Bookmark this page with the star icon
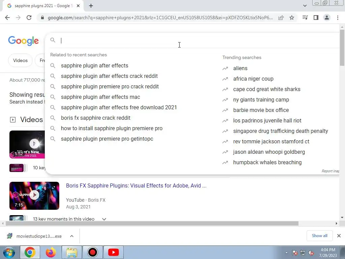Screen dimensions: 345x259 tap(292, 18)
